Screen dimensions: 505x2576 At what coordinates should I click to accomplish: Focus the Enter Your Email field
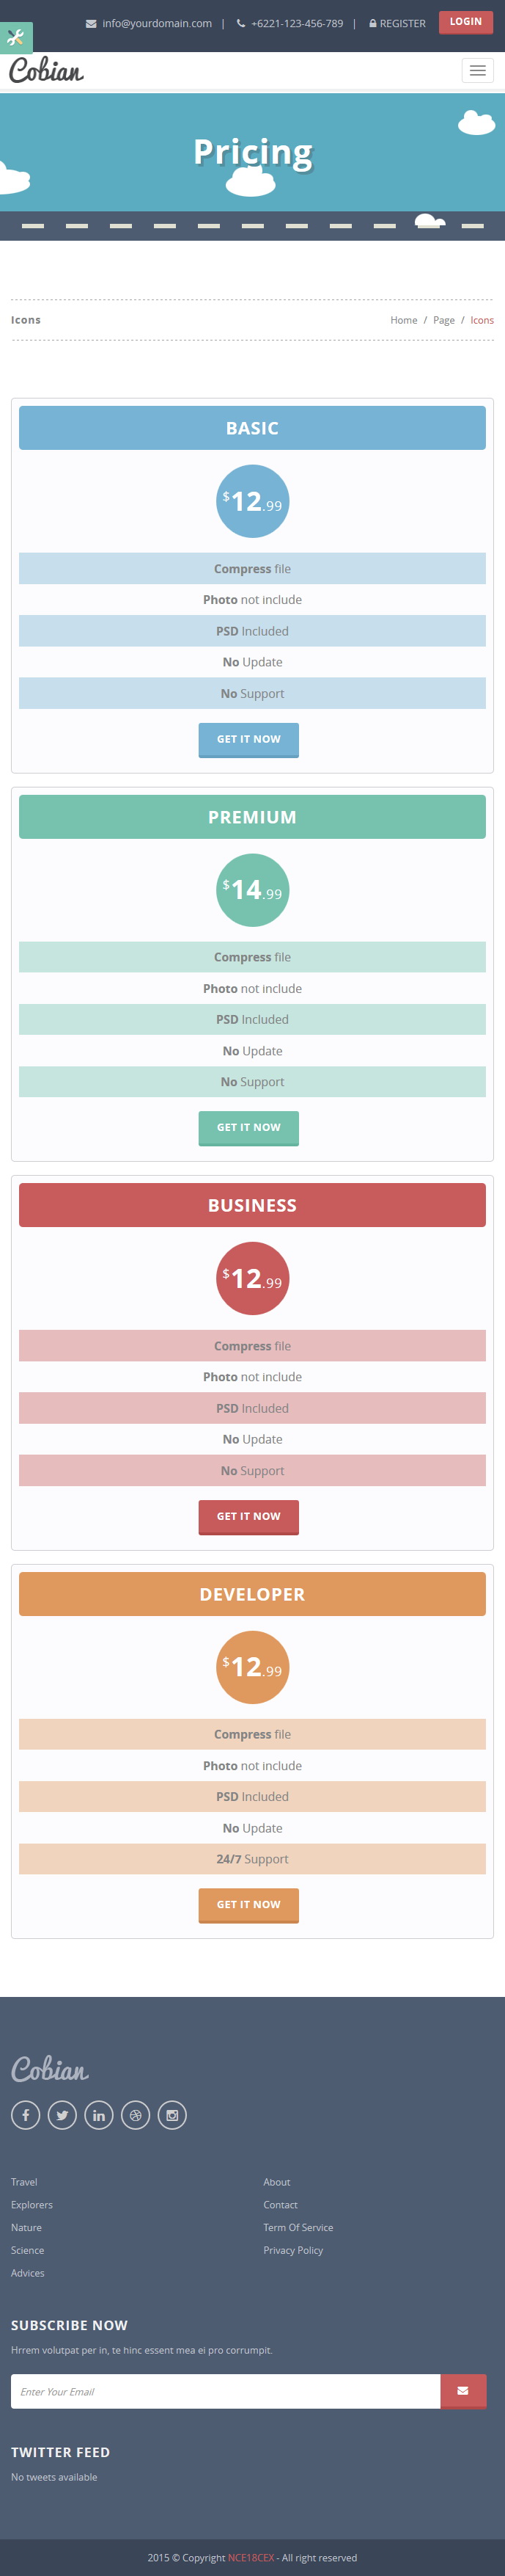click(x=226, y=2391)
